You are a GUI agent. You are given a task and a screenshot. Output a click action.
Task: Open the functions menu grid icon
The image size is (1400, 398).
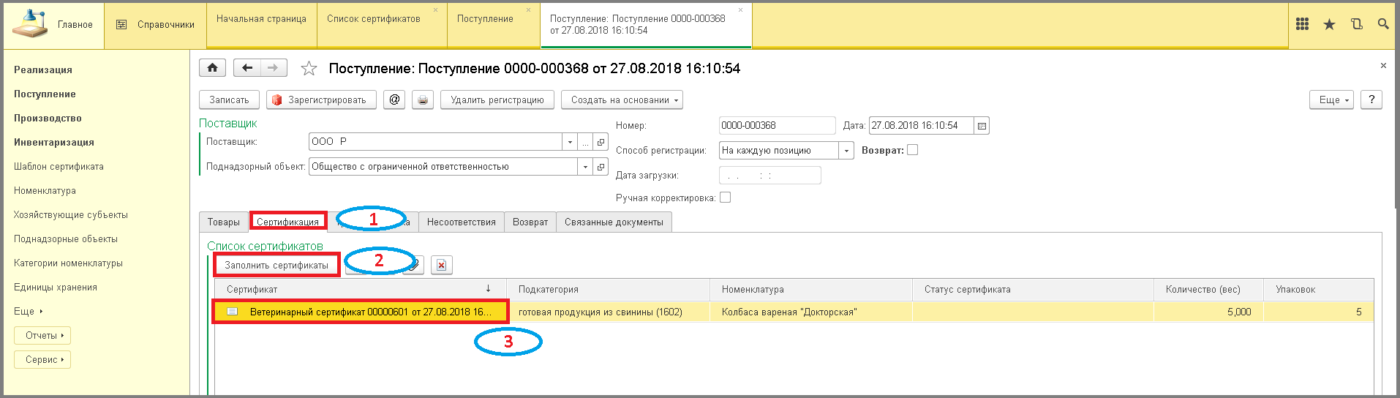[1302, 24]
